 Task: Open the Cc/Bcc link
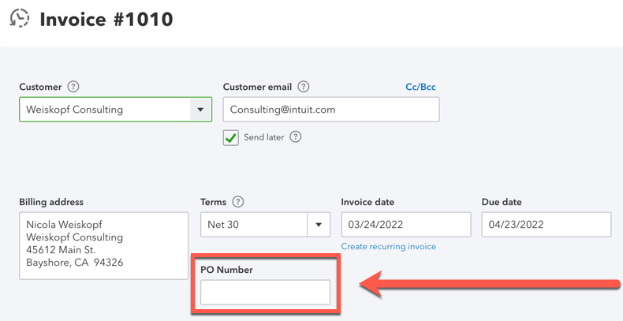pos(420,87)
